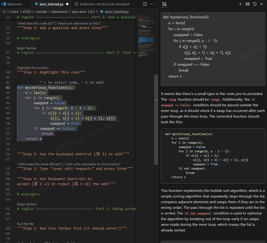Collapse the Part 2 region at line 37

click(x=13, y=52)
